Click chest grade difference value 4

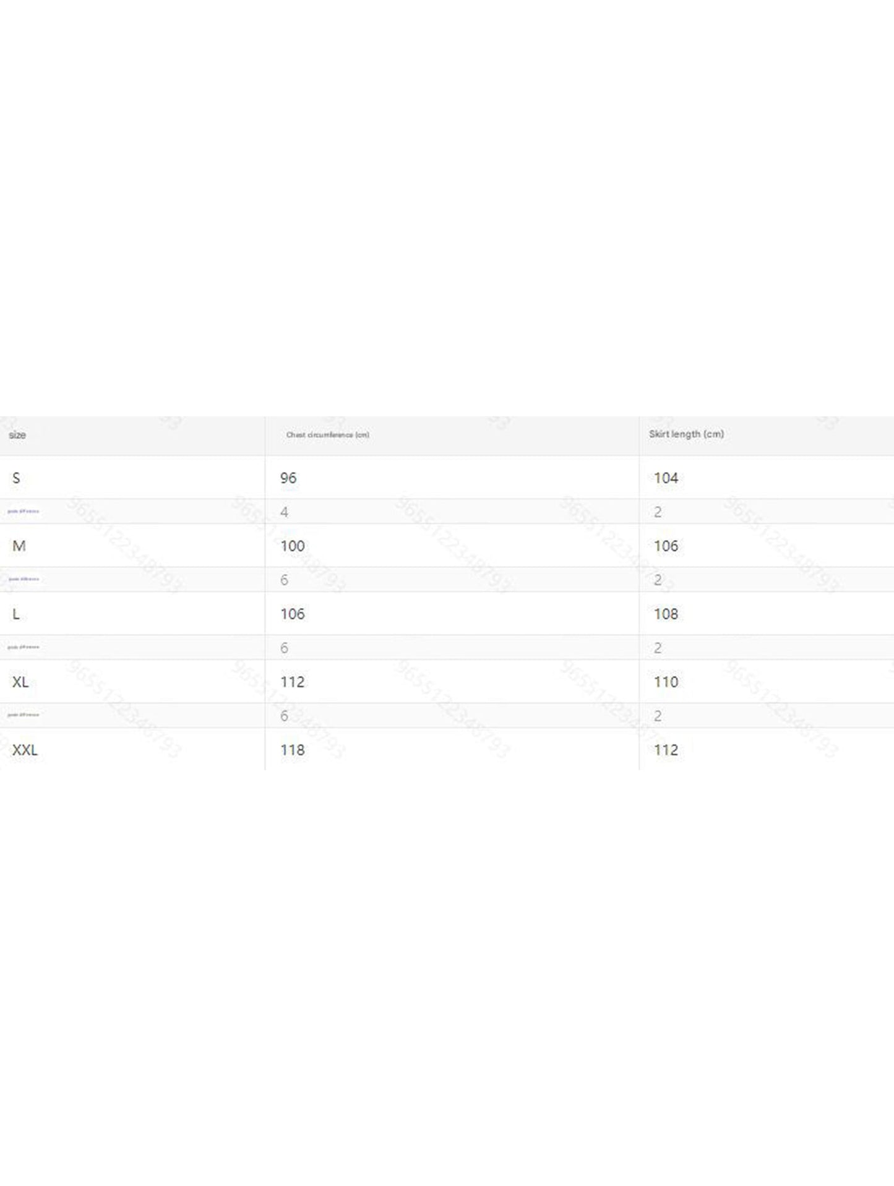[x=284, y=512]
